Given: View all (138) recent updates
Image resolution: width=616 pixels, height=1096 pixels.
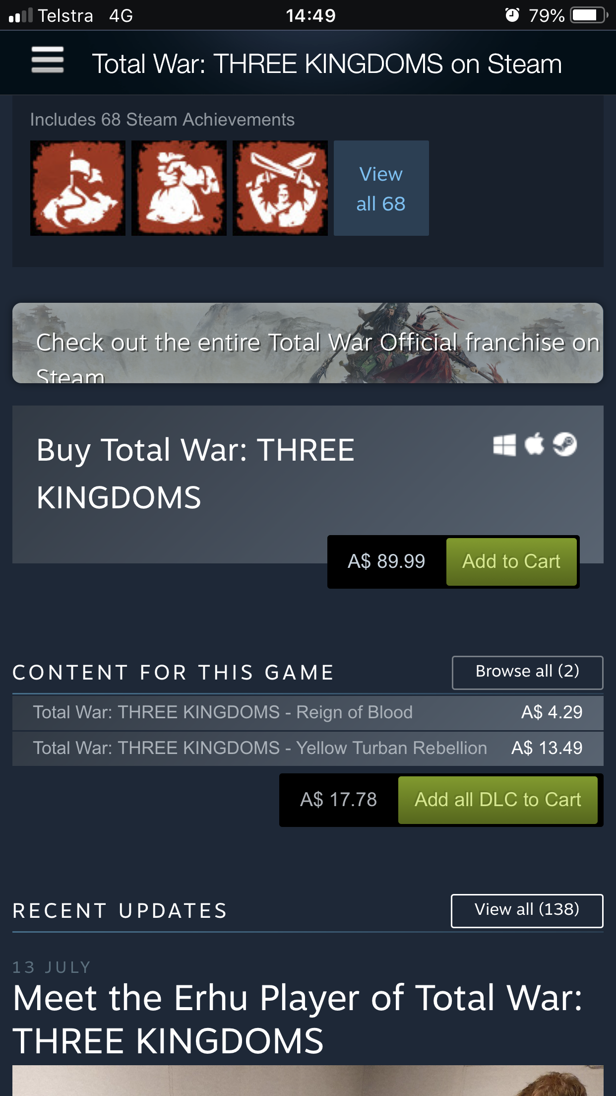Looking at the screenshot, I should coord(527,910).
